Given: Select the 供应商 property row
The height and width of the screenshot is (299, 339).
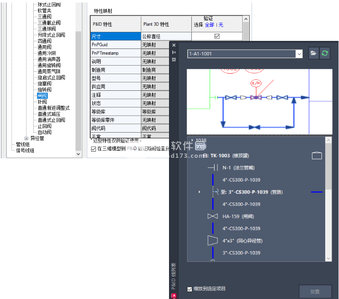Looking at the screenshot, I should coord(116,87).
